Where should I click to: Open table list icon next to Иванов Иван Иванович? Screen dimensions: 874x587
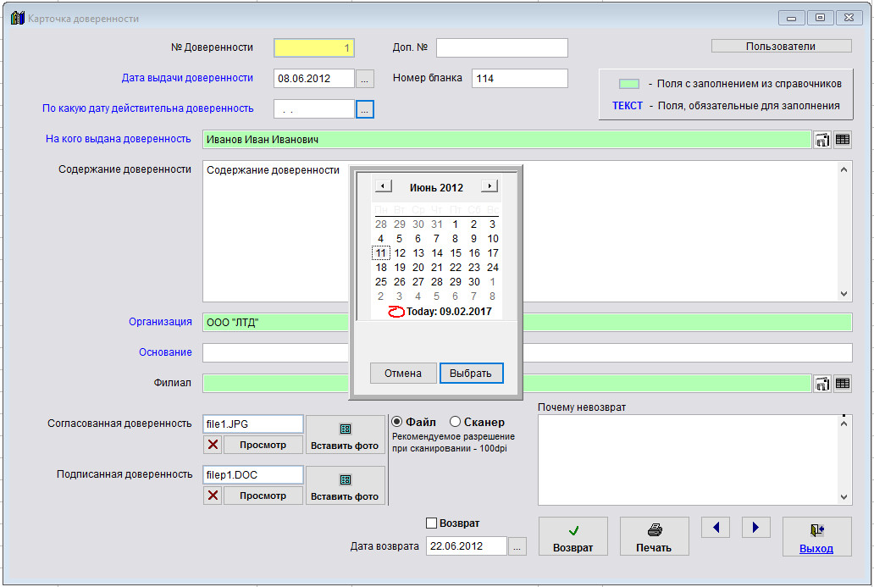pos(842,140)
